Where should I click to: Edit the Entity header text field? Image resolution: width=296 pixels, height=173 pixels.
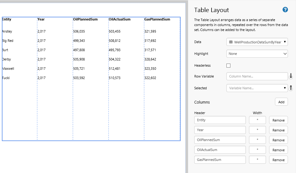220,120
